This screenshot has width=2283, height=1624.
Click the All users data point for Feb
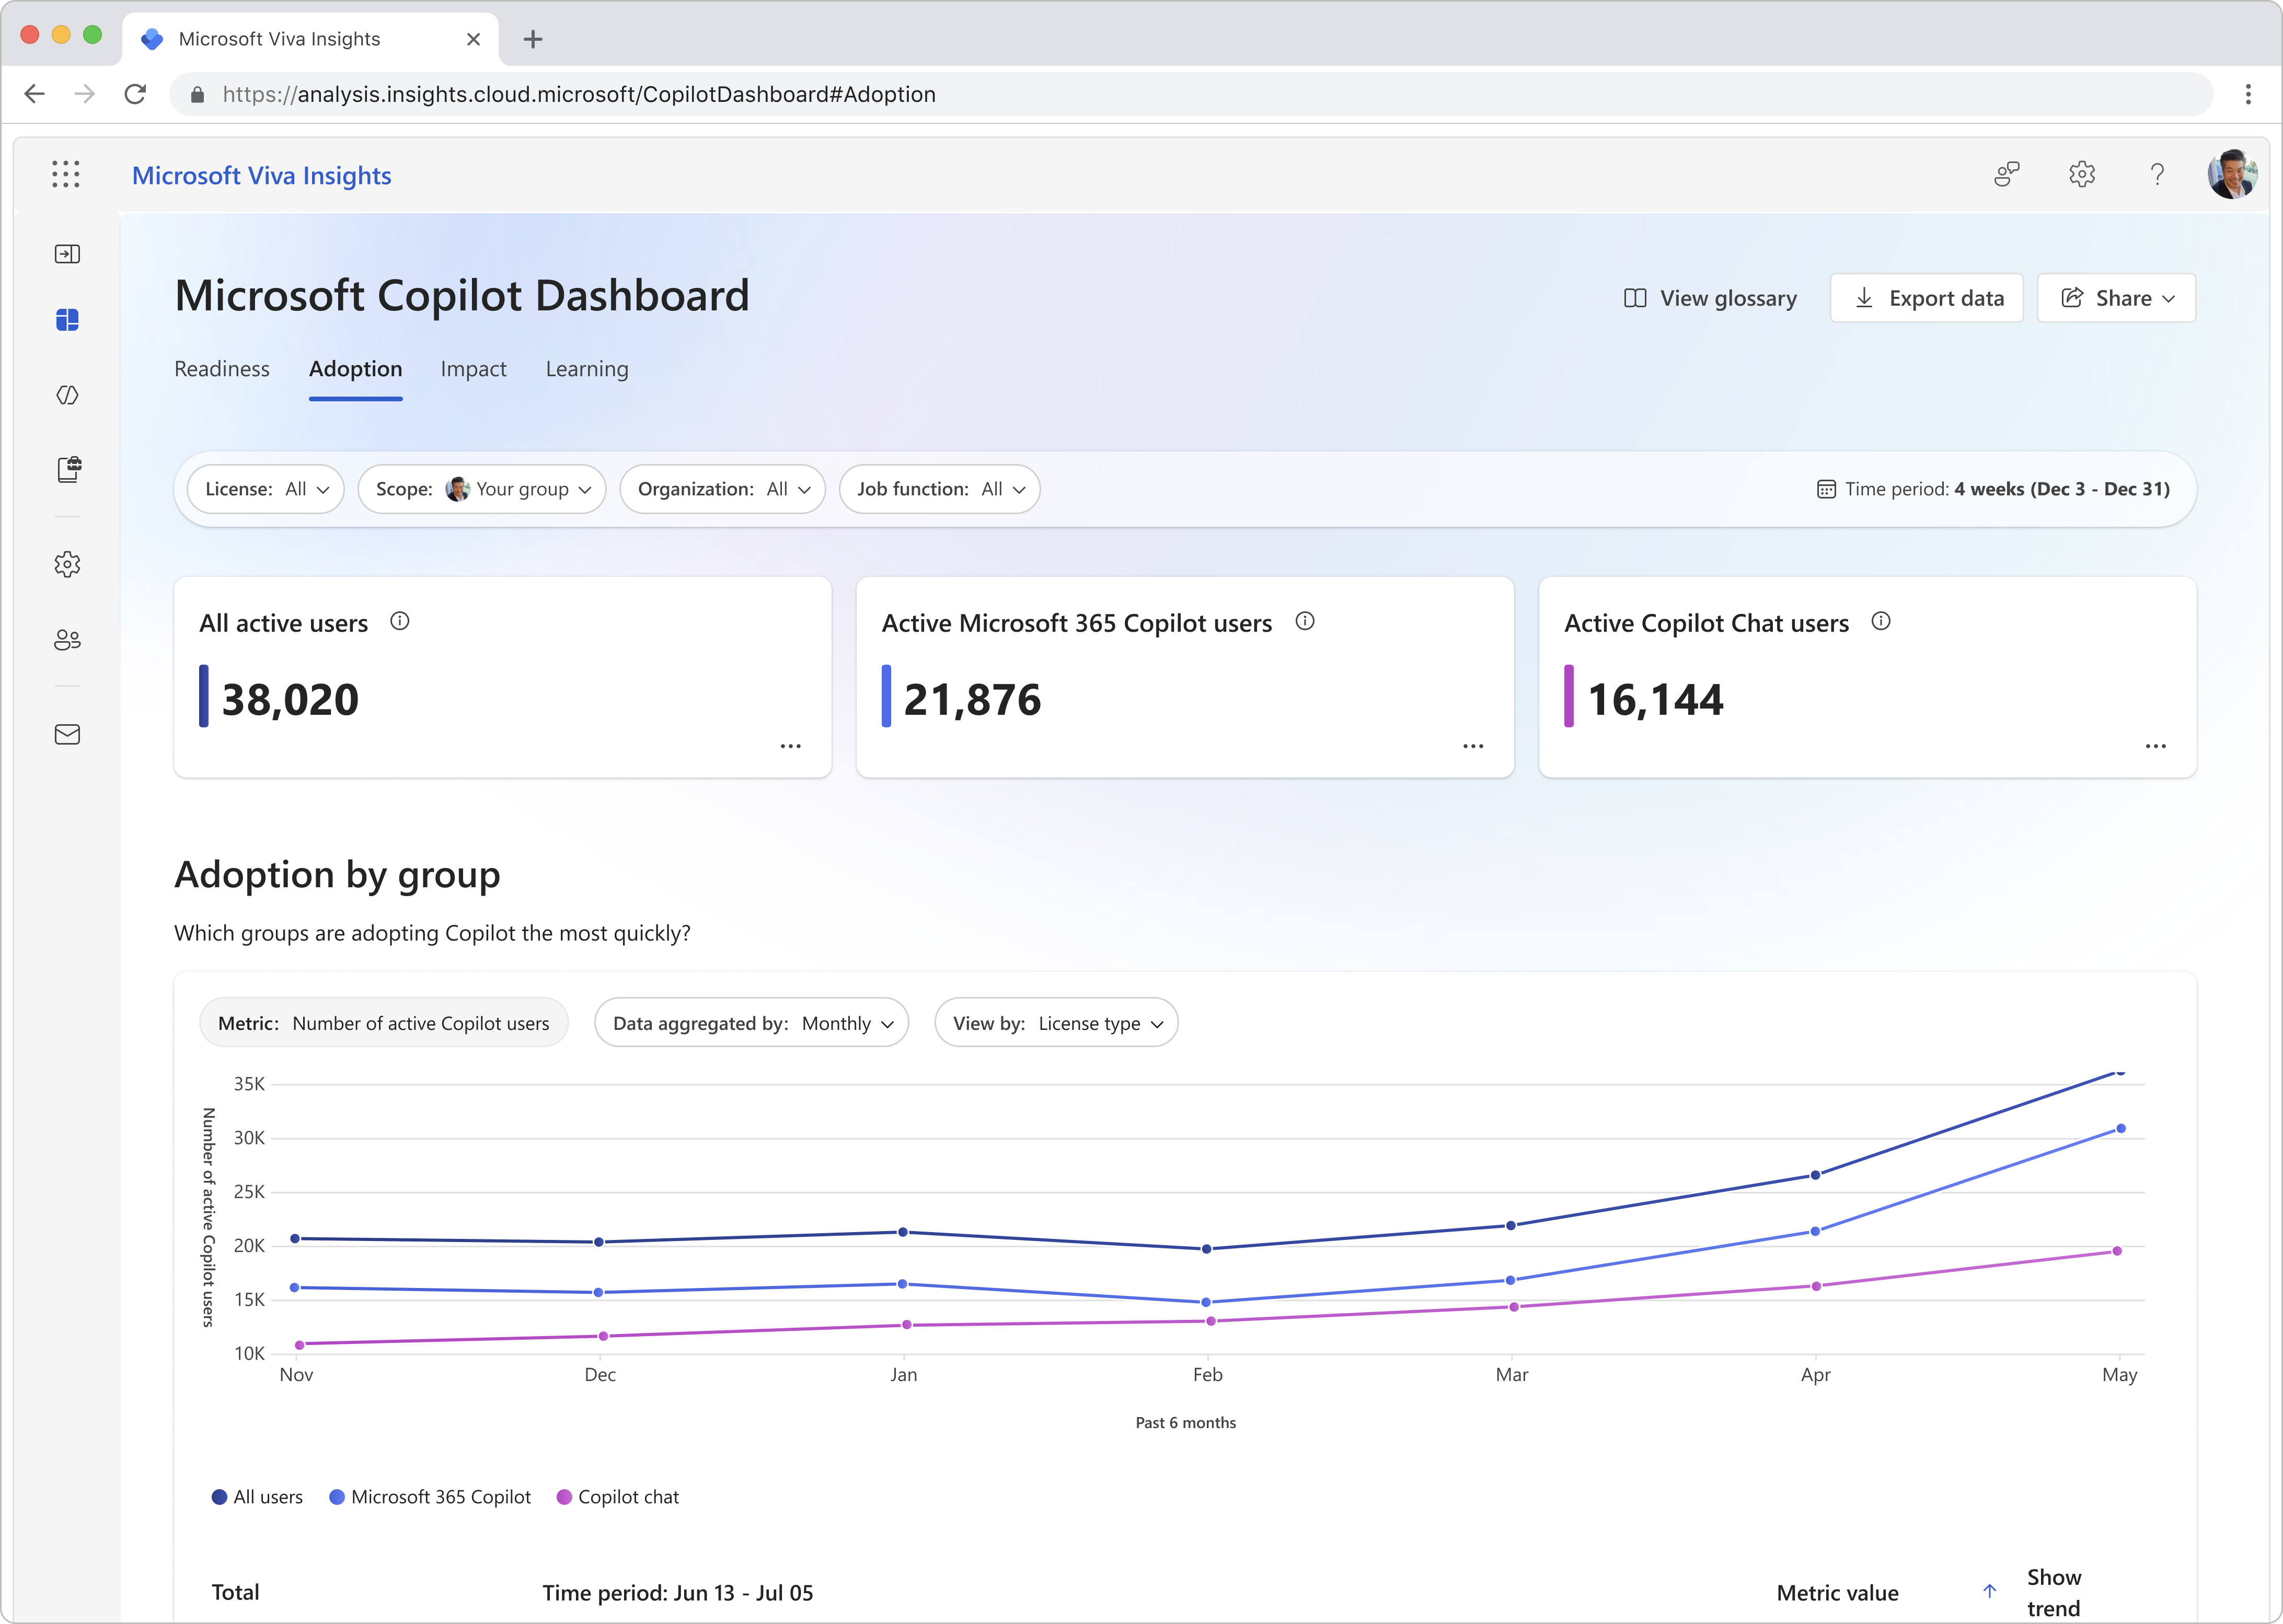pos(1206,1249)
